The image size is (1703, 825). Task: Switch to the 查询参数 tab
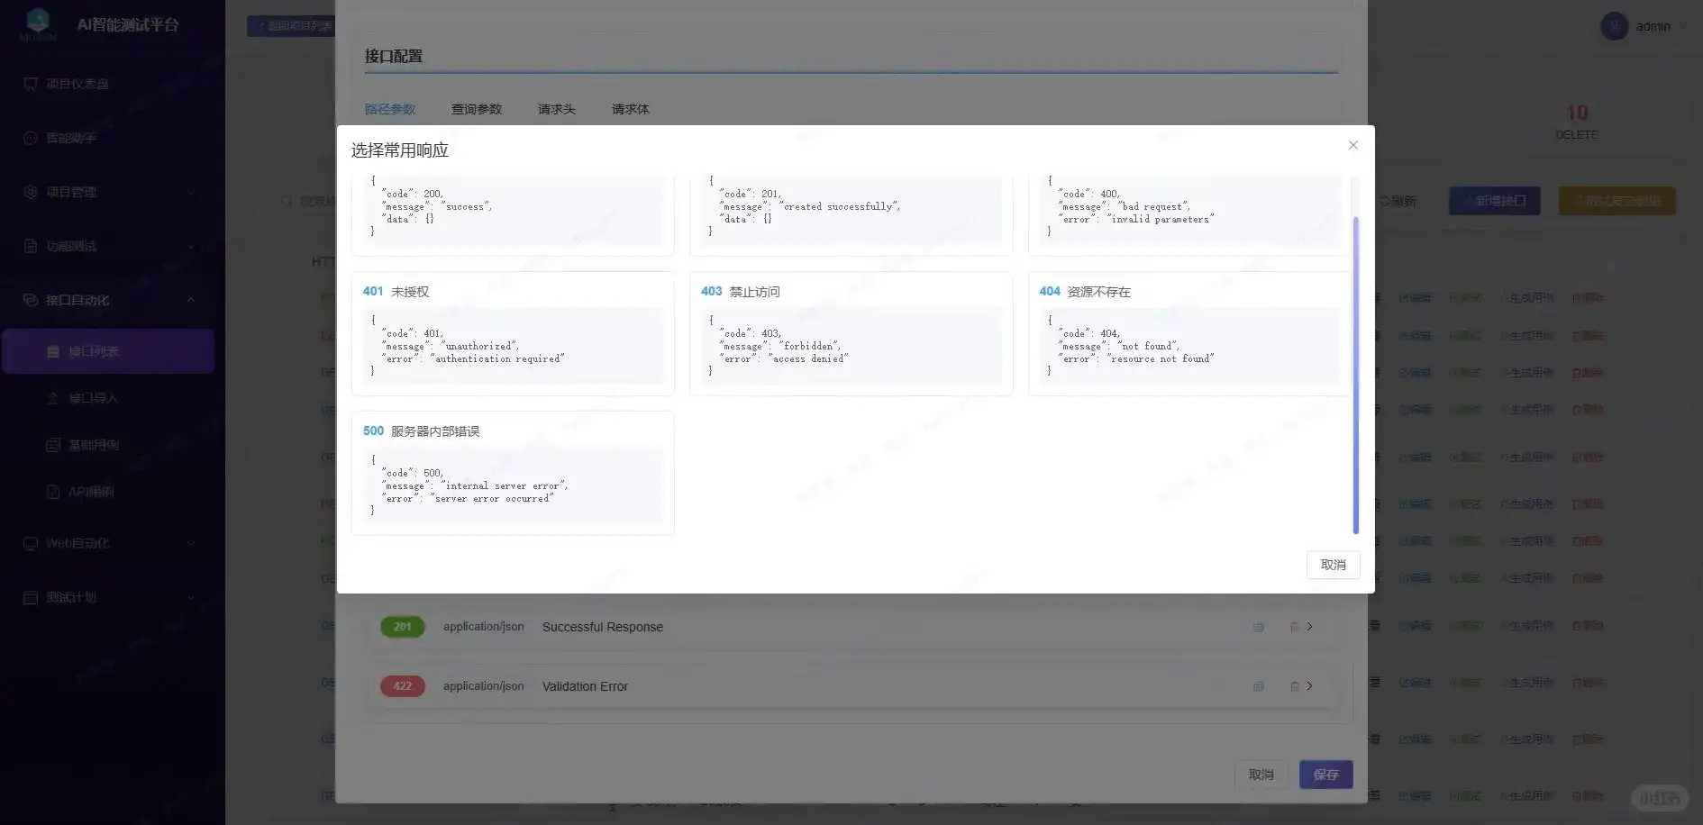[x=476, y=109]
